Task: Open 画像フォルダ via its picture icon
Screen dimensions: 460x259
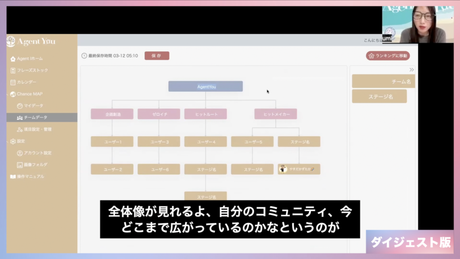Action: (x=19, y=165)
